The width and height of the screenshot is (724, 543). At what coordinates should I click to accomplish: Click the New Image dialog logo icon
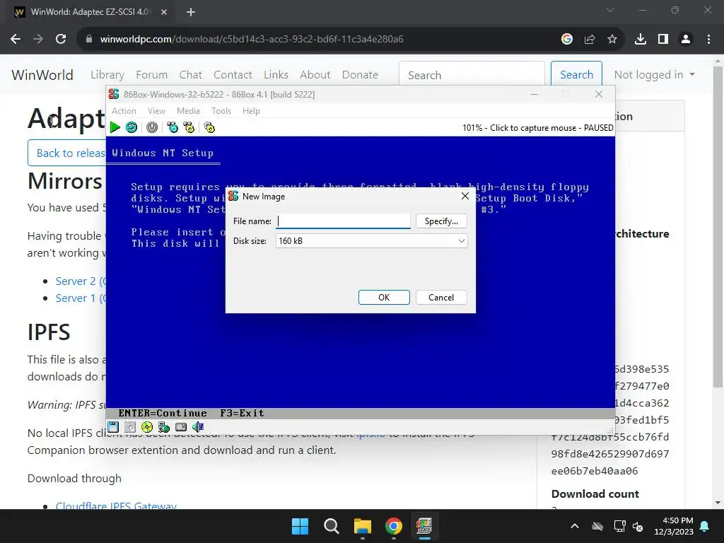tap(233, 196)
